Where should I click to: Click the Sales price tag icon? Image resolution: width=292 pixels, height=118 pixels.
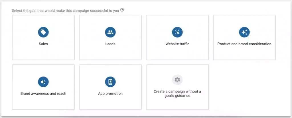(x=43, y=32)
